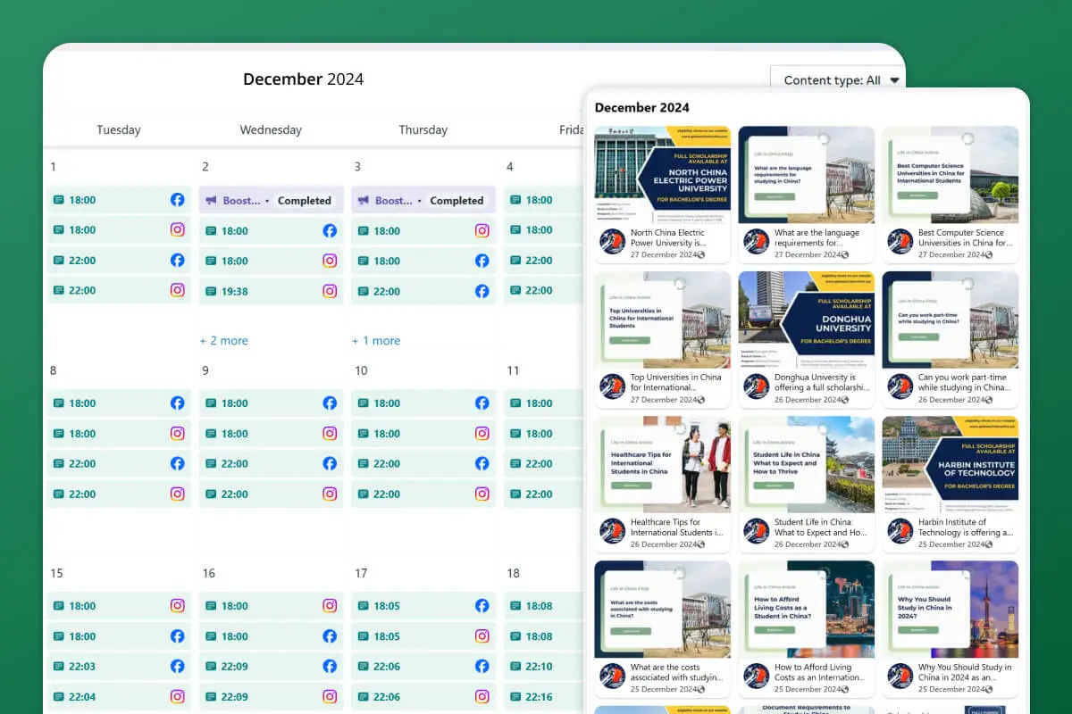Click the 'Harbin Institute of Technology is offering' caption

pyautogui.click(x=966, y=527)
